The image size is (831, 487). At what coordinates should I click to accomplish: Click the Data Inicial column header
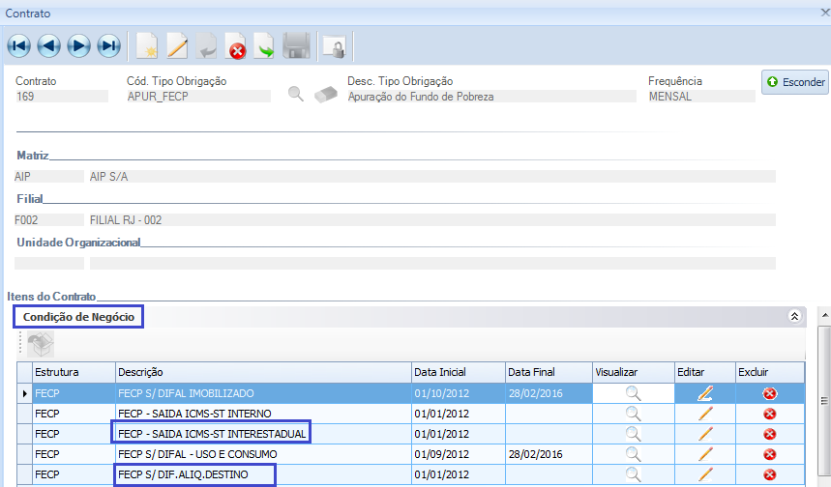coord(457,372)
